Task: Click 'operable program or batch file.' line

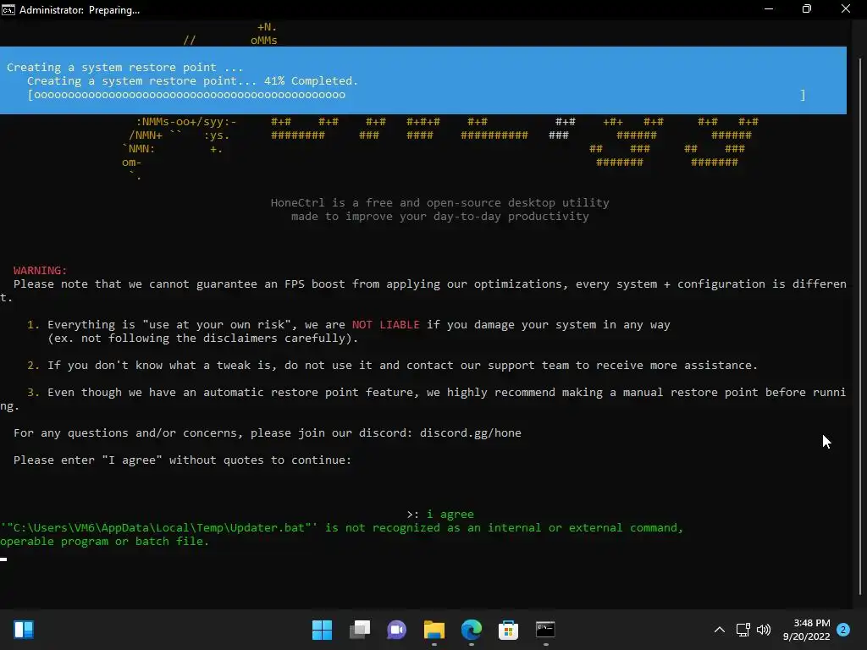Action: pyautogui.click(x=104, y=542)
